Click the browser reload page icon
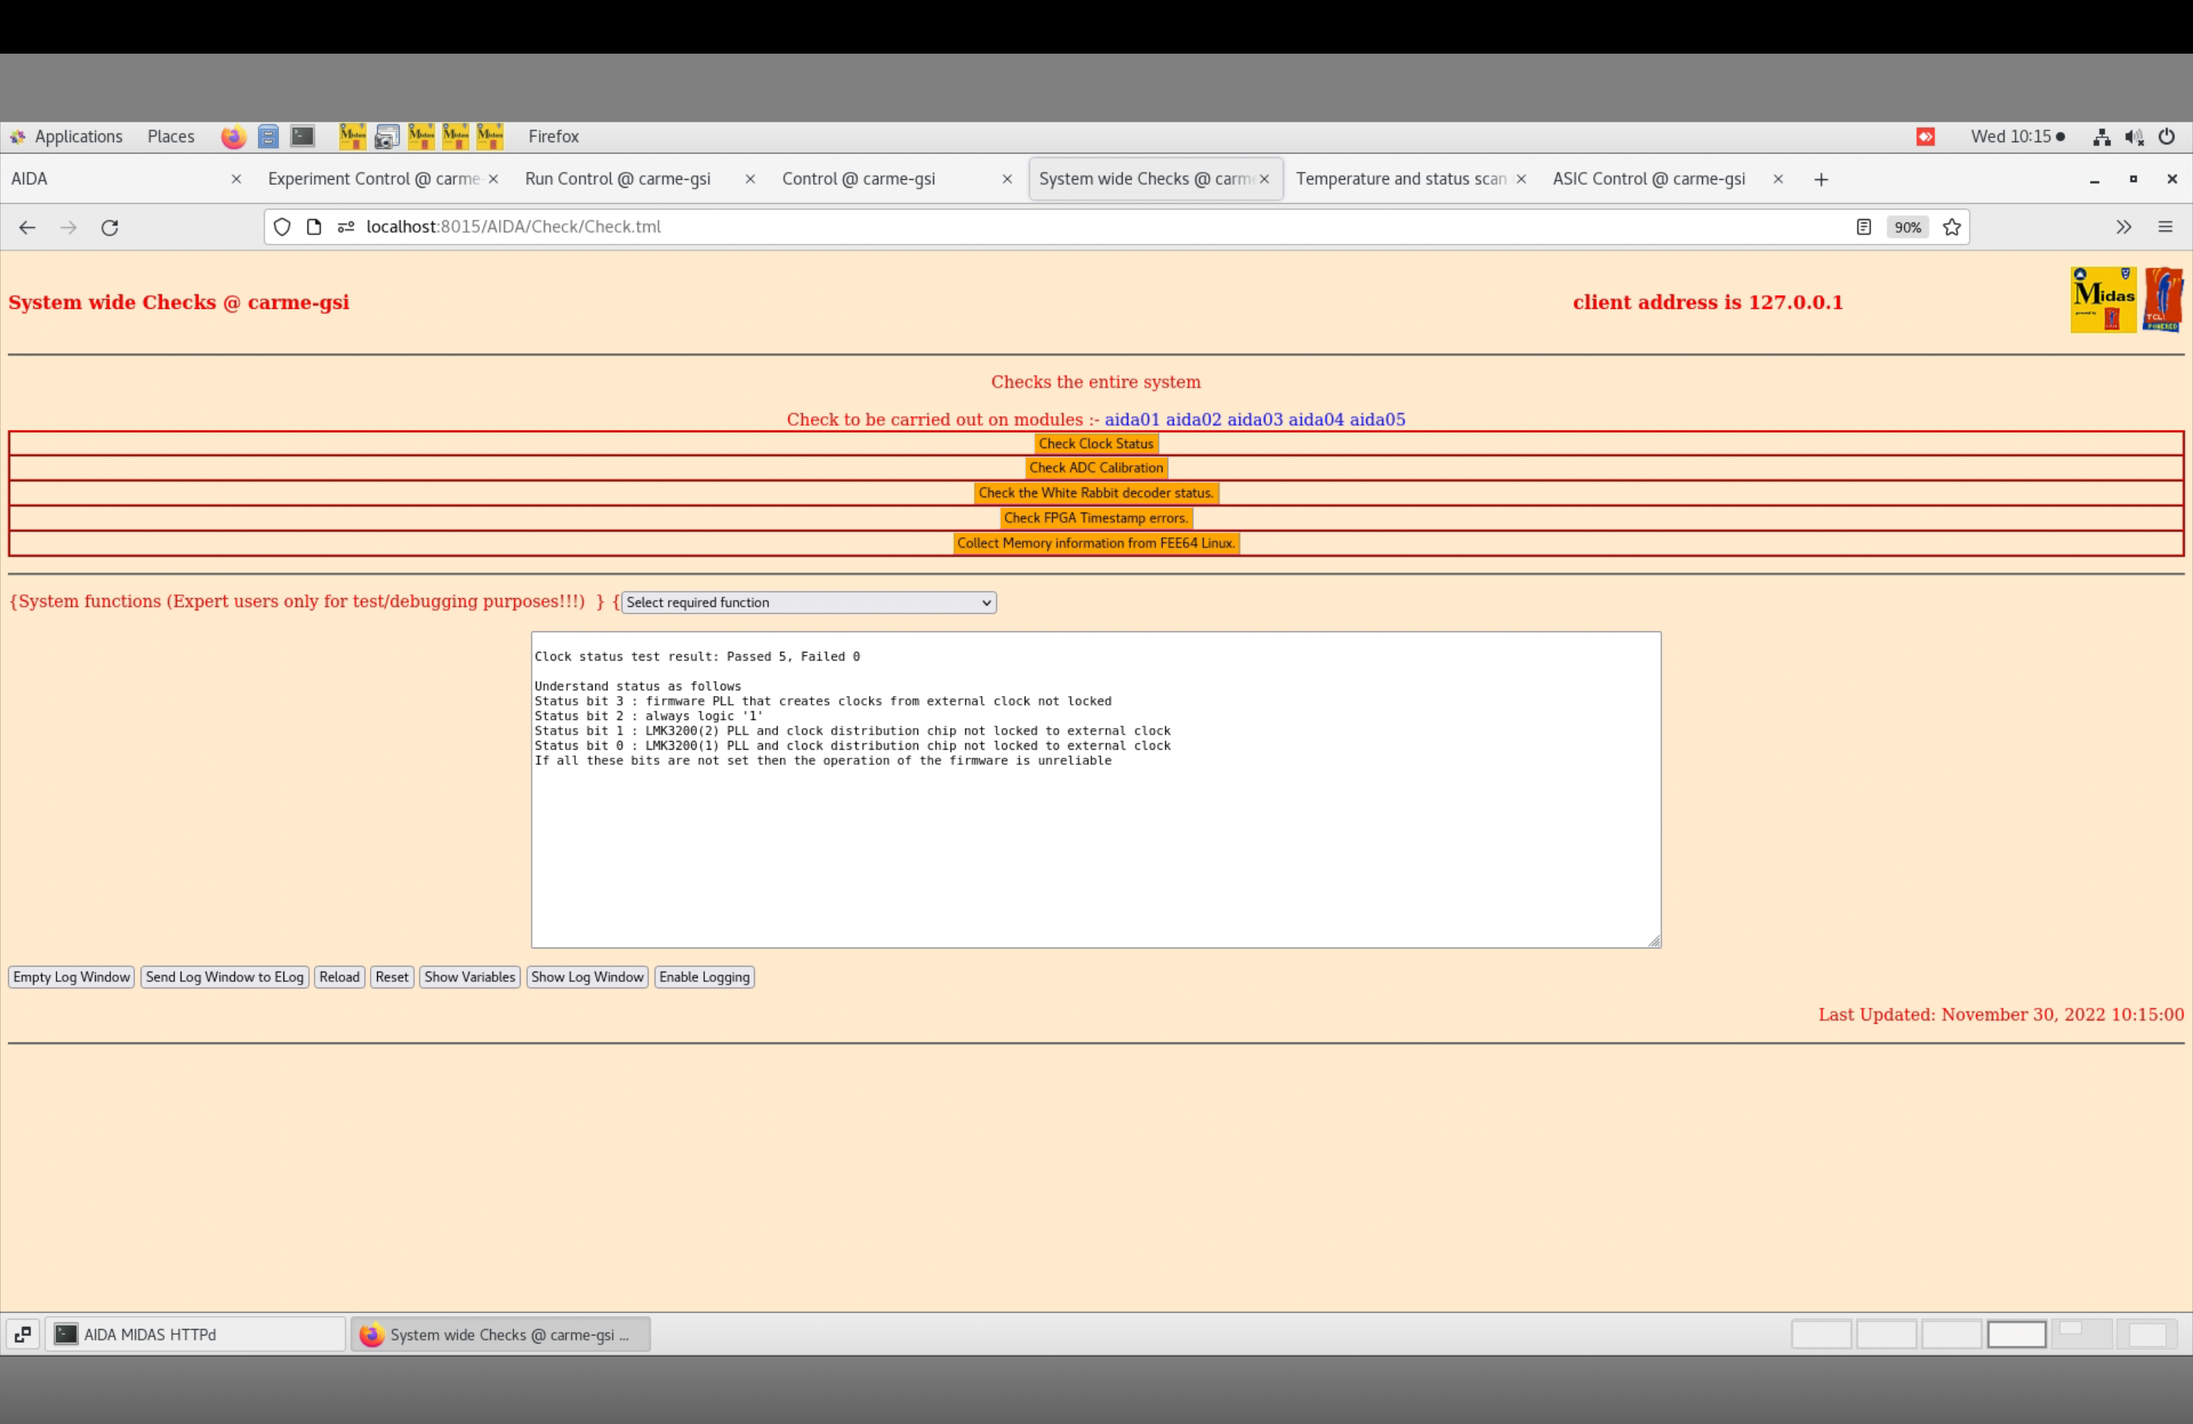The height and width of the screenshot is (1424, 2193). coord(110,228)
